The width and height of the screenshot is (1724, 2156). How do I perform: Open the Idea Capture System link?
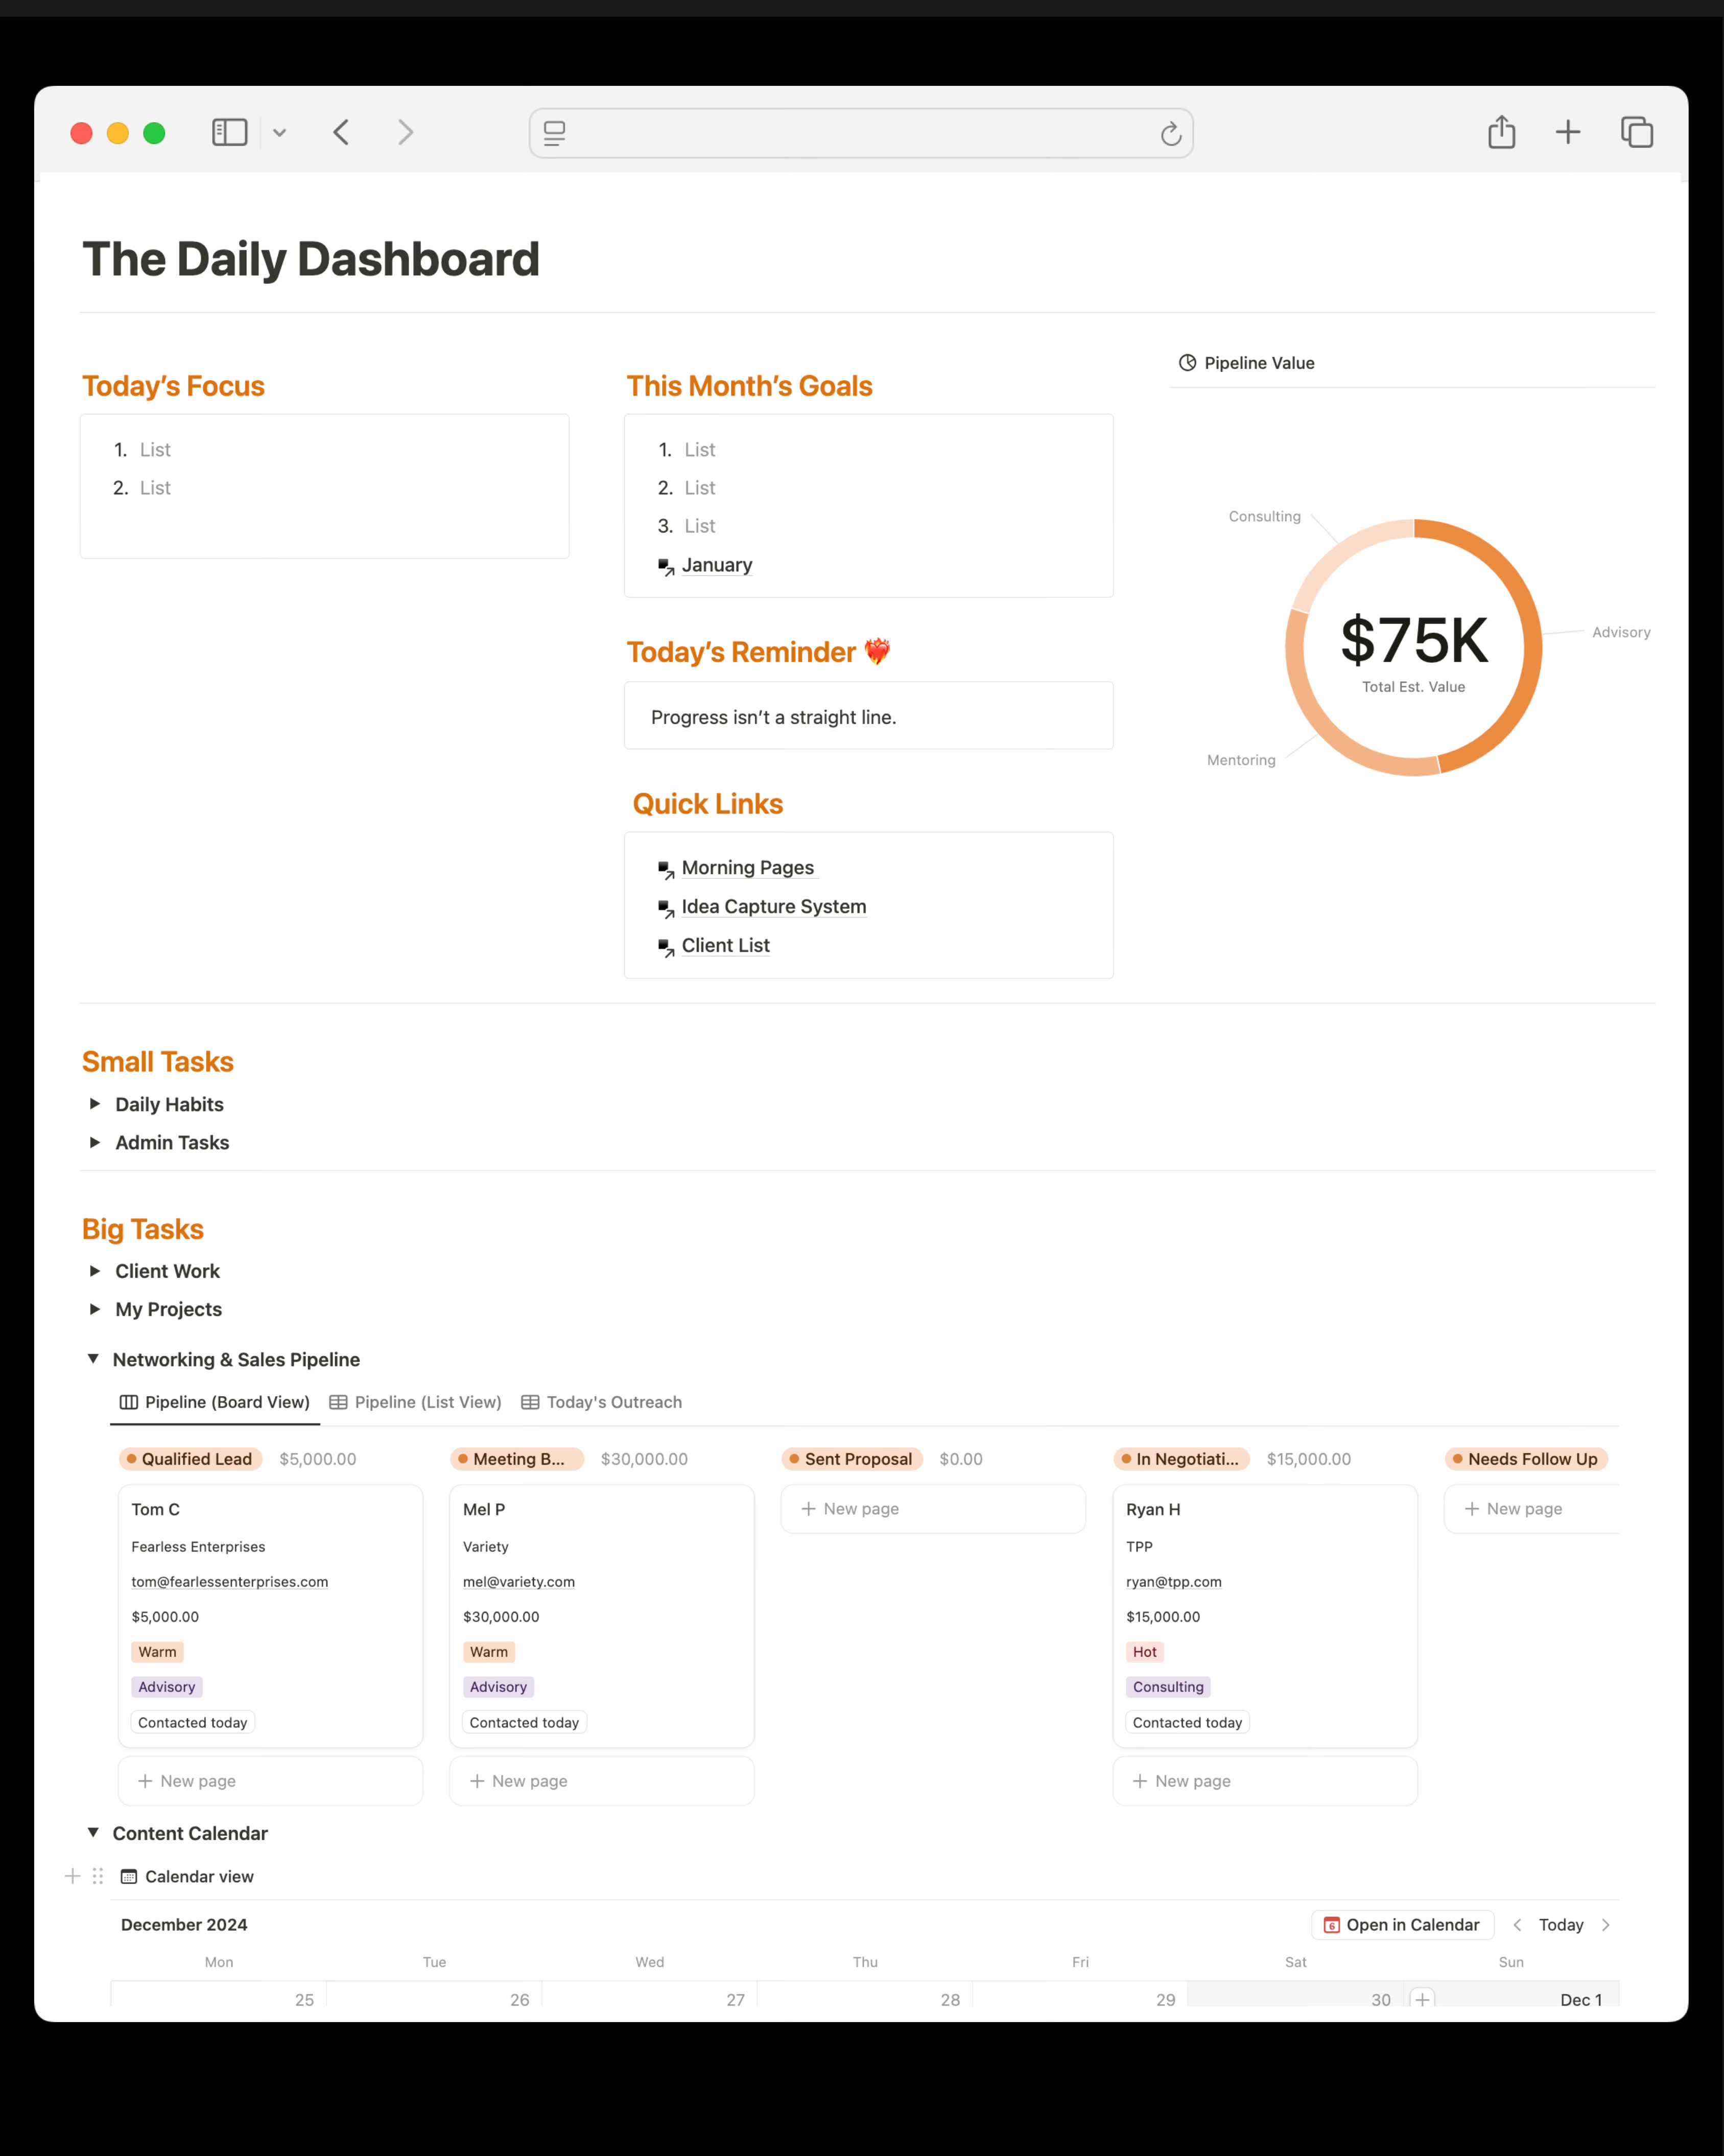pos(773,907)
